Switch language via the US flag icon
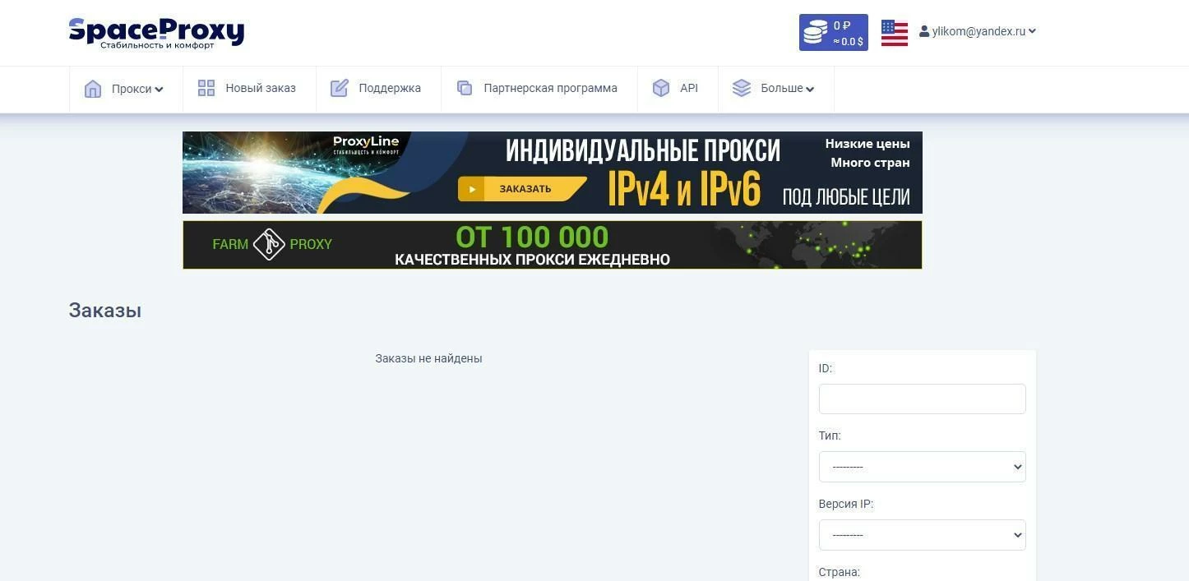The height and width of the screenshot is (581, 1189). tap(895, 33)
